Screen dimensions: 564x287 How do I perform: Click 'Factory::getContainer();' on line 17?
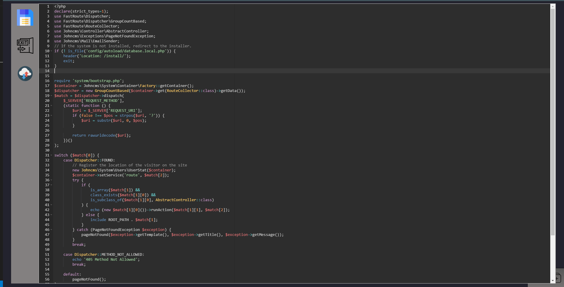[x=167, y=86]
